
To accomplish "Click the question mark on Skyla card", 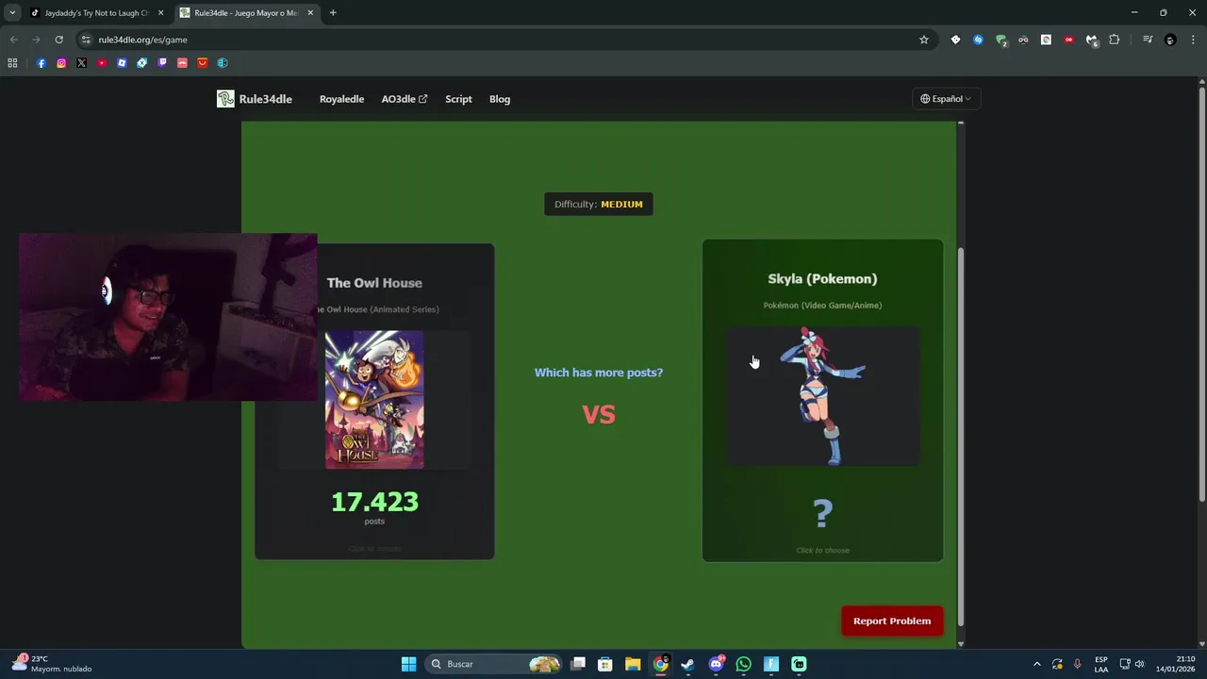I will [822, 513].
